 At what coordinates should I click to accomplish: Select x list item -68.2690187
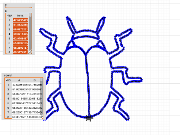(x=20, y=48)
